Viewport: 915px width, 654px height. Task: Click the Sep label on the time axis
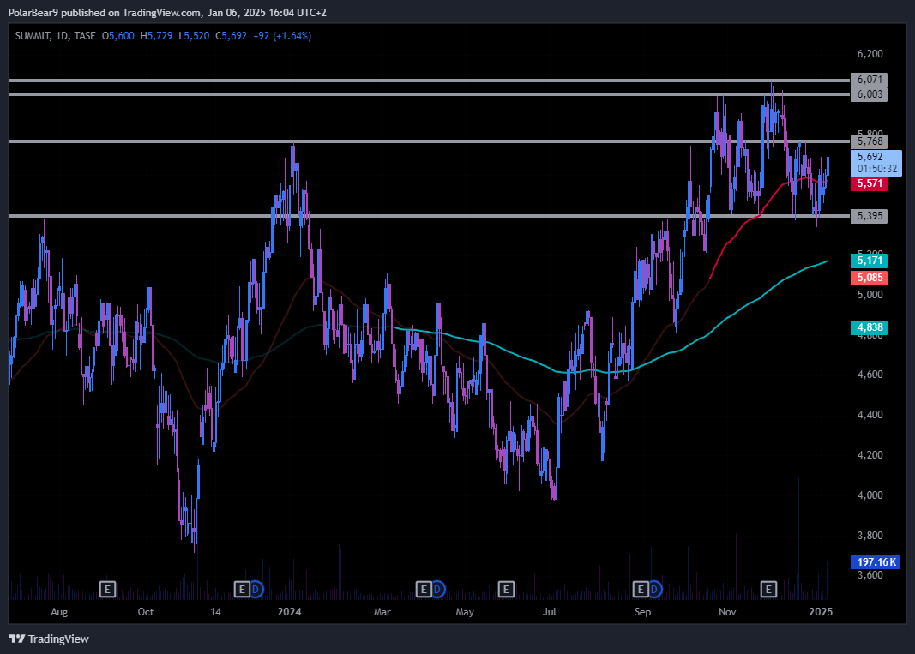[642, 612]
